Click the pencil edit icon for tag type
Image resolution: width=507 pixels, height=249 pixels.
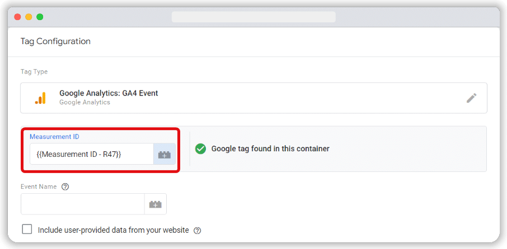tap(471, 98)
